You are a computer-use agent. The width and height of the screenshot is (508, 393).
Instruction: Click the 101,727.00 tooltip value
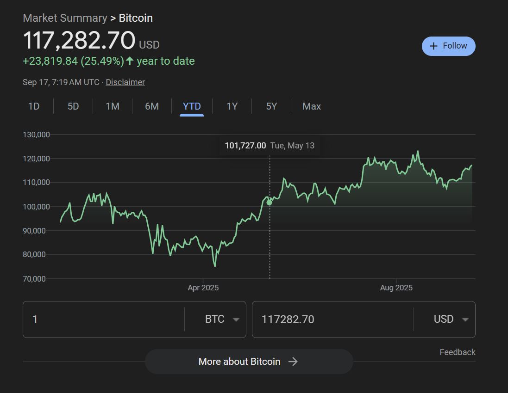point(245,146)
